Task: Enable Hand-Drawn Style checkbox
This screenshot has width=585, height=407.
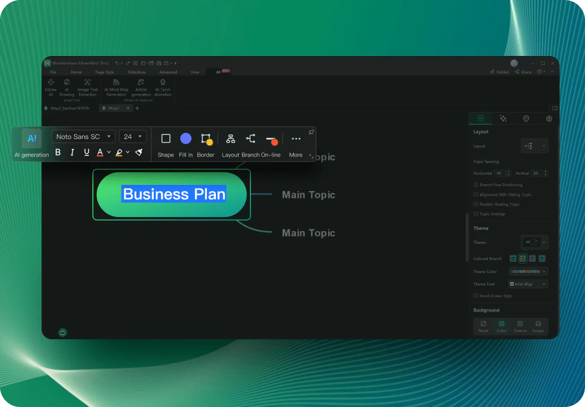Action: [476, 296]
